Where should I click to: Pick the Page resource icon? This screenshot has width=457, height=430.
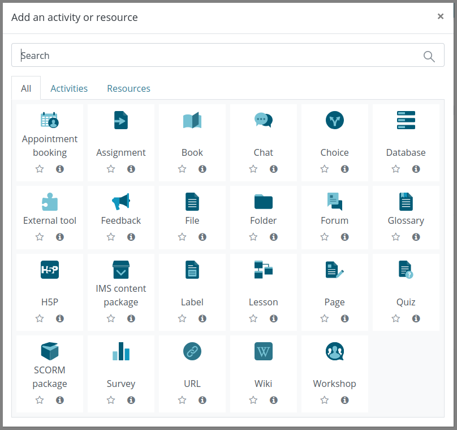pos(335,270)
